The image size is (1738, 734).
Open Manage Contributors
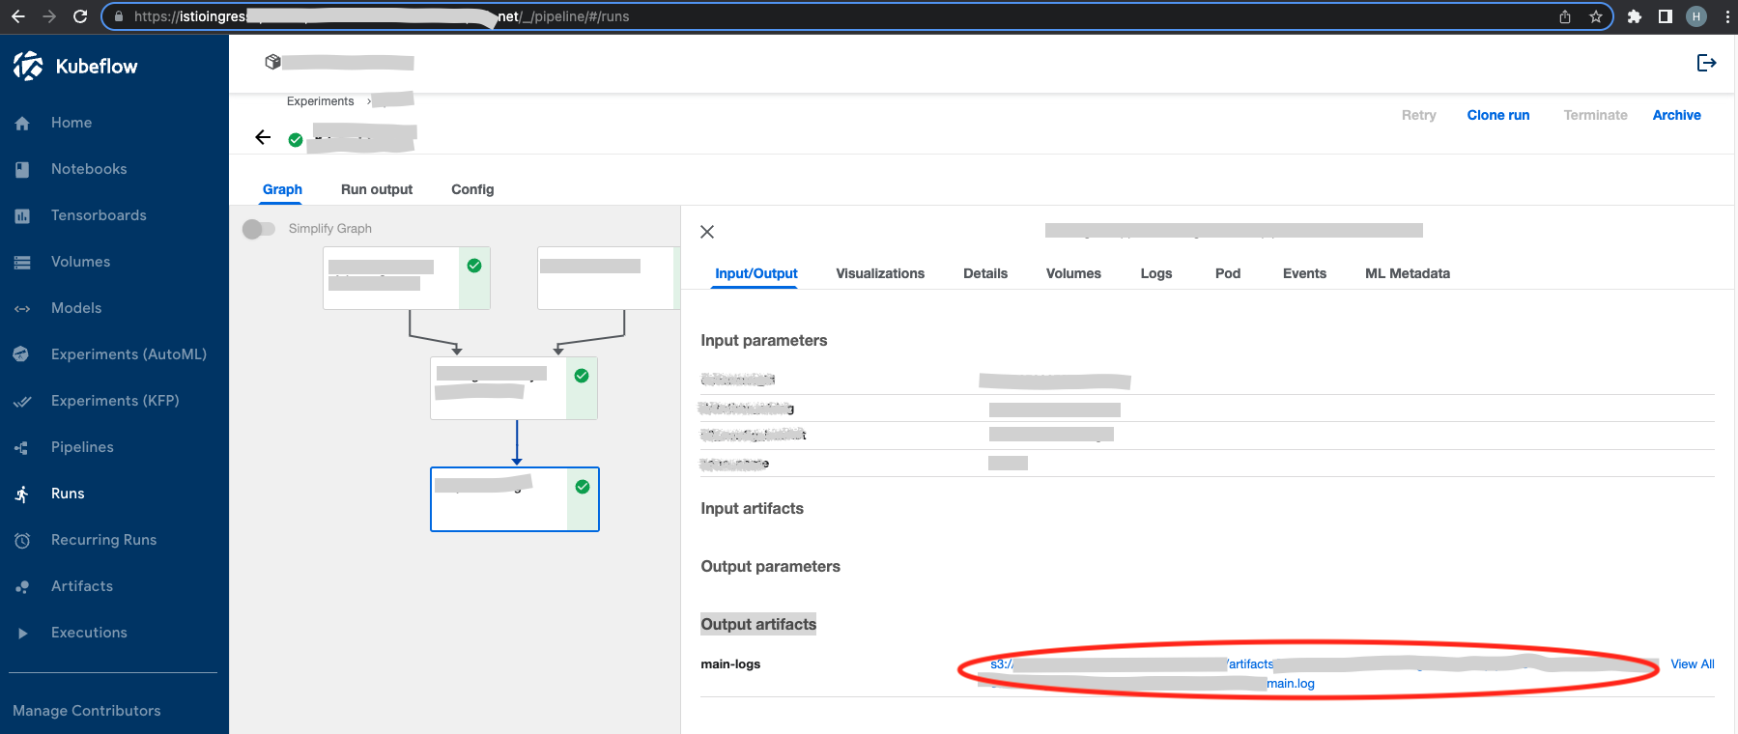87,711
